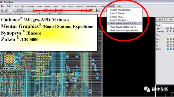Click the Bottom layer cyan Etch color swatch
The height and width of the screenshot is (97, 174).
click(168, 49)
